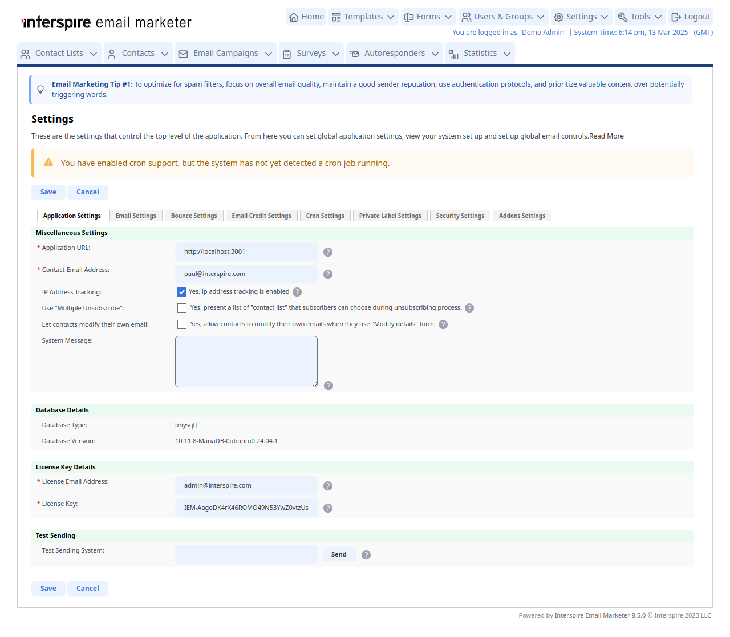
Task: Open the Email Credit Settings tab
Action: click(x=261, y=216)
